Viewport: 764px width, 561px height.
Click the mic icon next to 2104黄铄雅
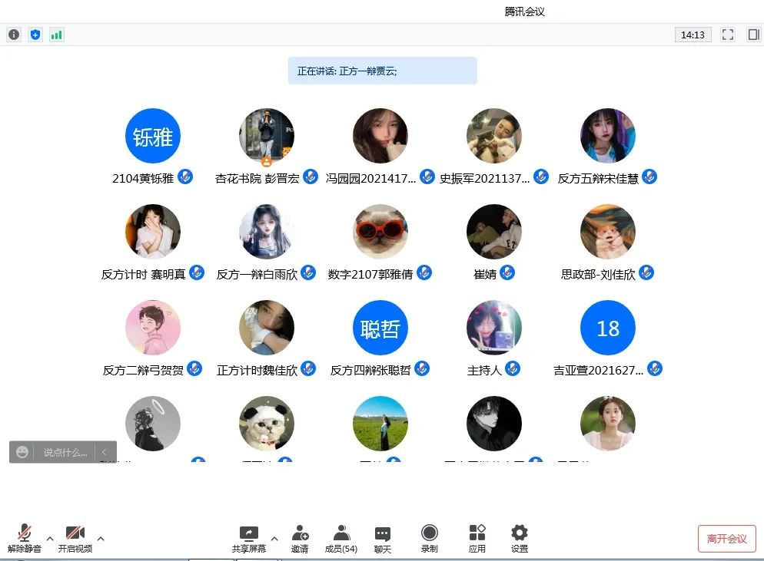coord(185,177)
